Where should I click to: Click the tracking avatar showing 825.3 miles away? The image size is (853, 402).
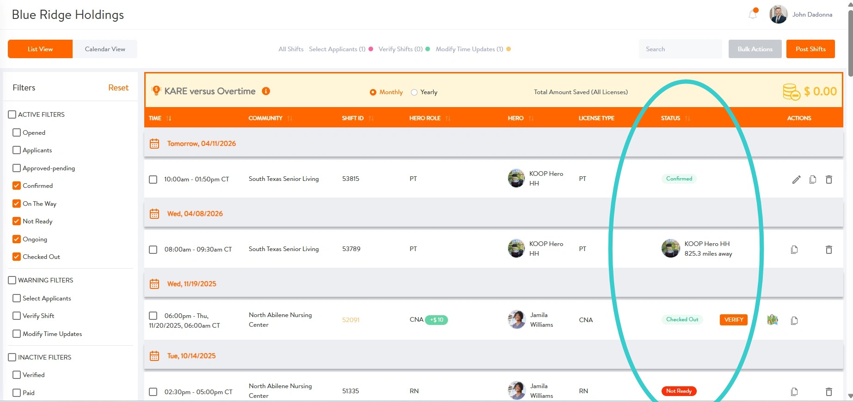point(670,248)
